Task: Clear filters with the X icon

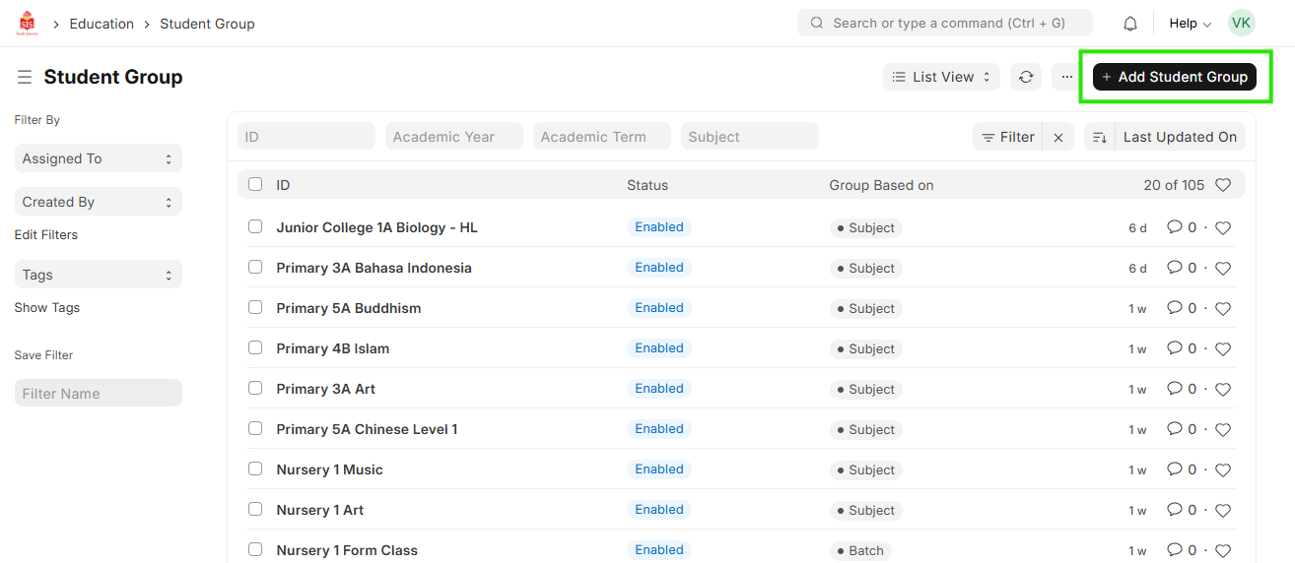Action: pyautogui.click(x=1058, y=138)
